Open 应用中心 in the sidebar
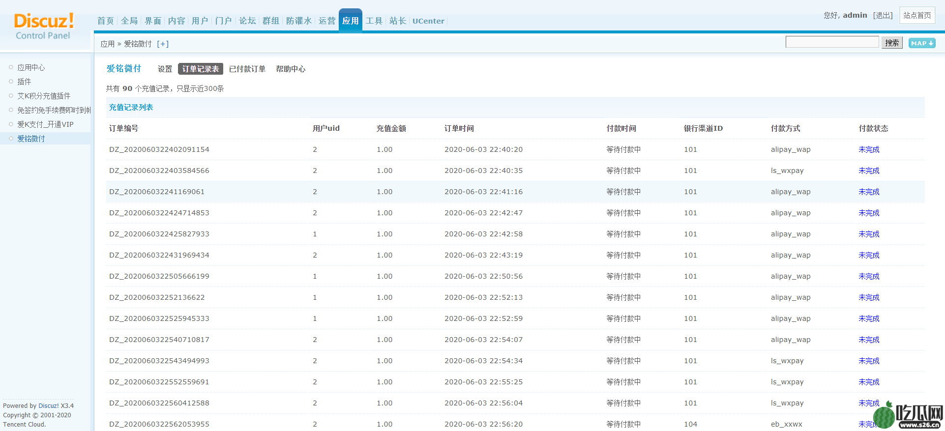 [31, 67]
